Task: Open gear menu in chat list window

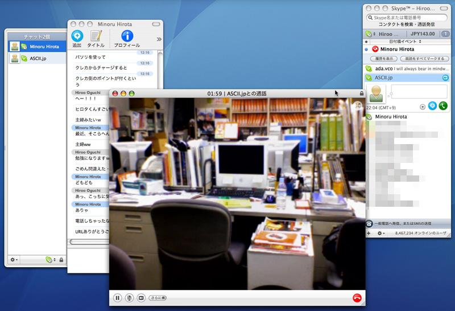Action: tap(14, 260)
